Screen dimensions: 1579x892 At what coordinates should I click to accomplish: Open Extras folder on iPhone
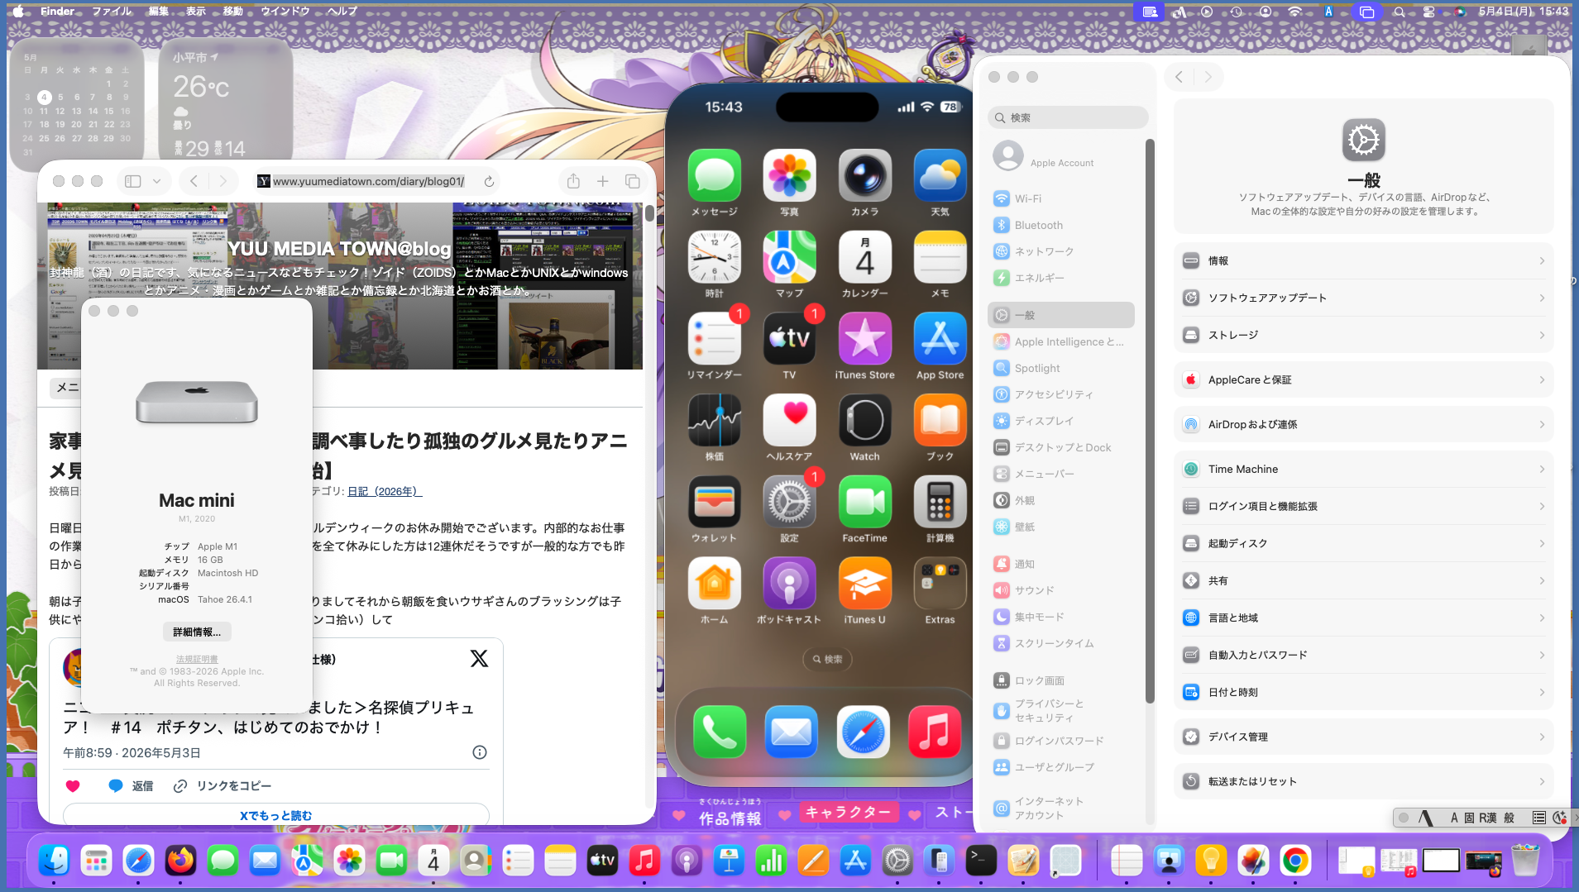[940, 584]
